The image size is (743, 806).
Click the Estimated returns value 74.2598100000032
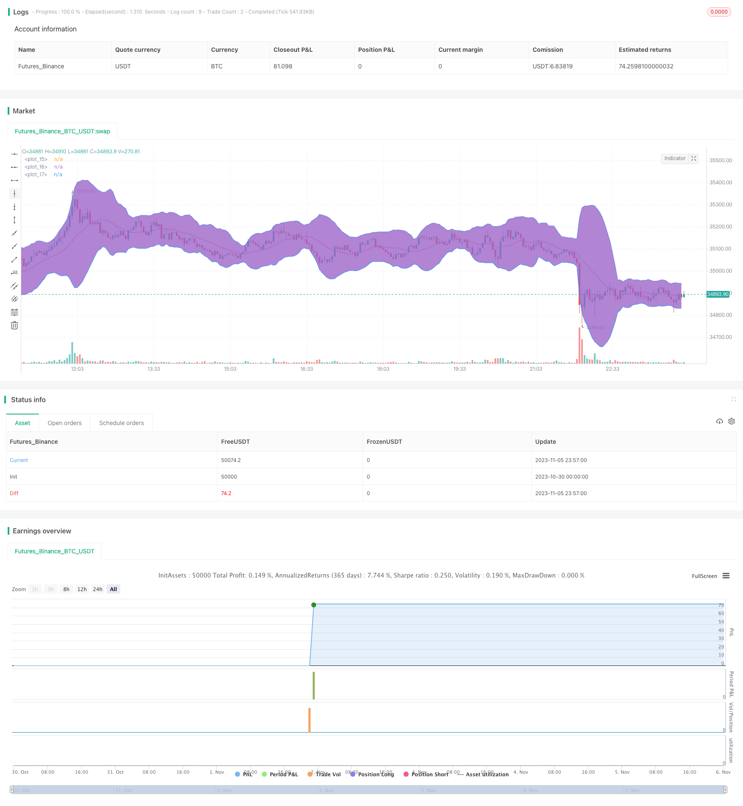pyautogui.click(x=646, y=66)
